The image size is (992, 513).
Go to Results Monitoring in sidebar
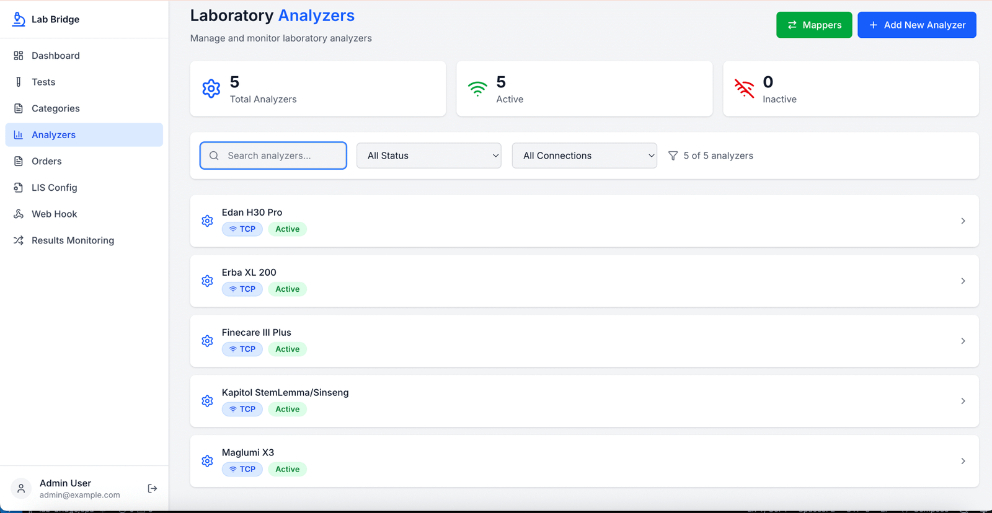(x=73, y=240)
